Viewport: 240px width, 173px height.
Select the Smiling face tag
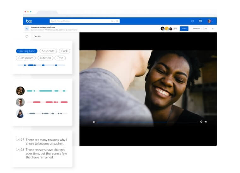pyautogui.click(x=26, y=51)
